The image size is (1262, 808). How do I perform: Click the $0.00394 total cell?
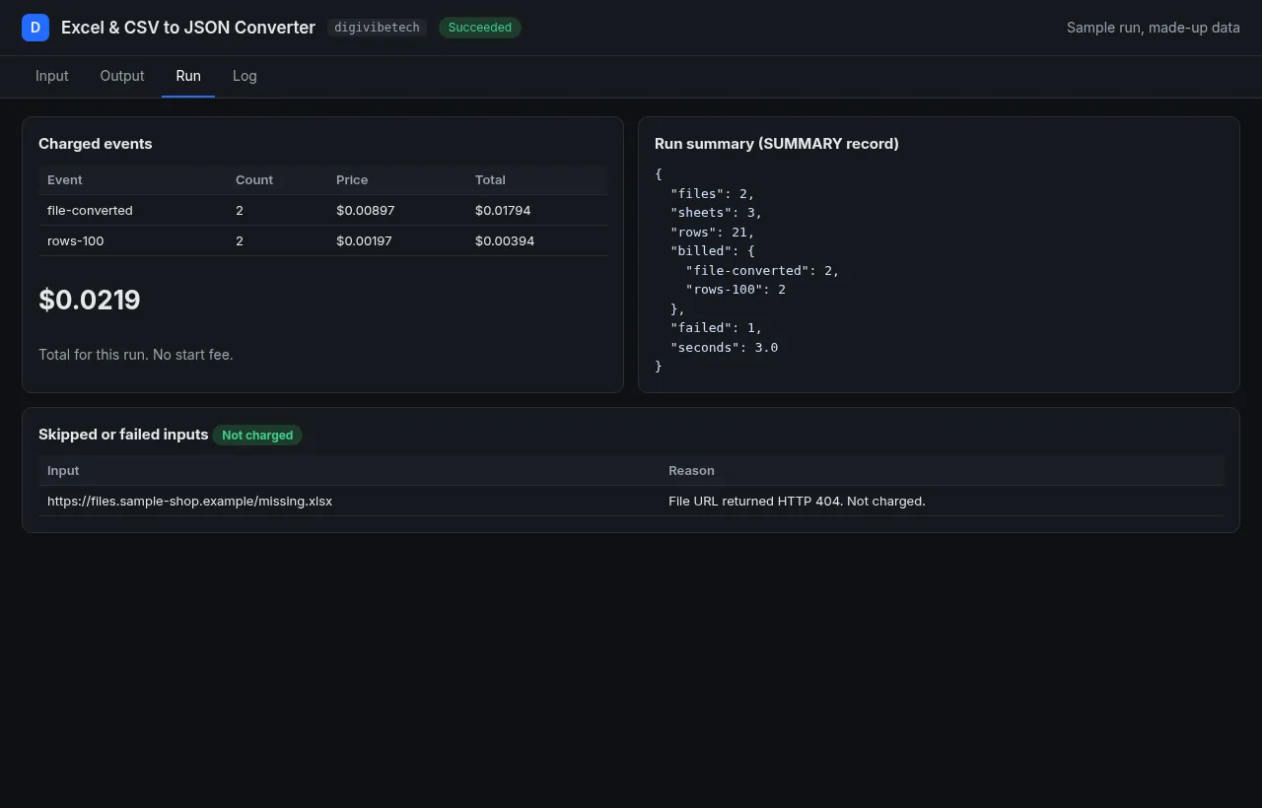tap(505, 241)
